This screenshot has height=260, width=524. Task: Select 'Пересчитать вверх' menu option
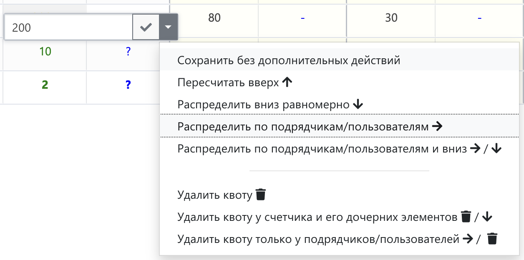(x=340, y=82)
